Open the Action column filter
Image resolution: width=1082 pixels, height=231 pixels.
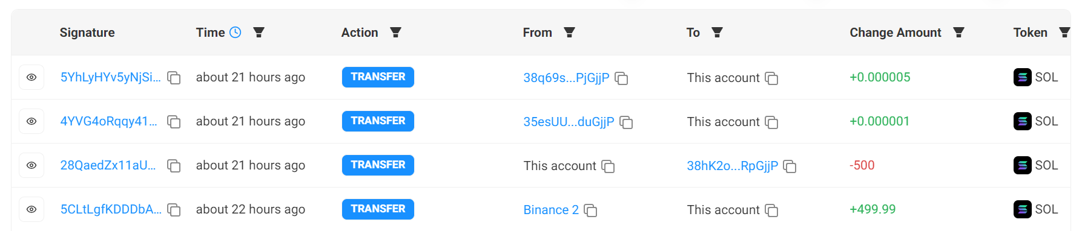tap(395, 33)
